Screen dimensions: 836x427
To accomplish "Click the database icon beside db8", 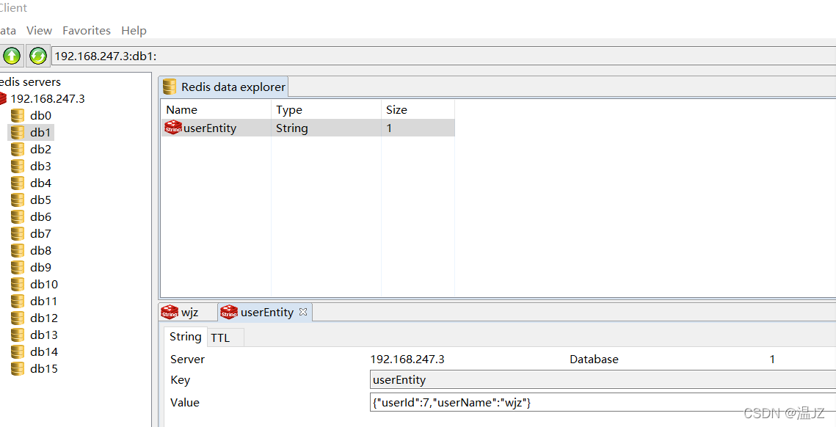I will (x=18, y=250).
